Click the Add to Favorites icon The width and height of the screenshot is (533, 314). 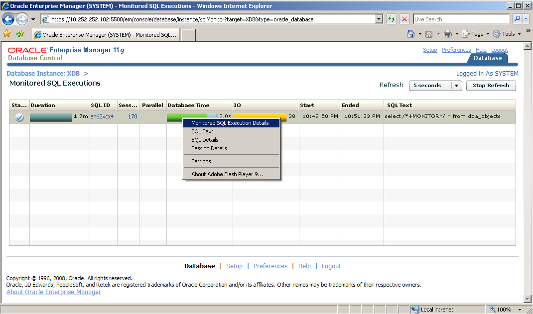click(20, 34)
